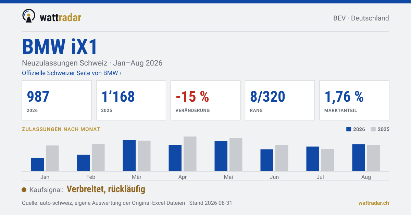Open the official Swiss BMW page link

pos(72,73)
